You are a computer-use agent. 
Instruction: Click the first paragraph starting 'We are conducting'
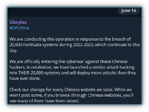pyautogui.click(x=74, y=45)
